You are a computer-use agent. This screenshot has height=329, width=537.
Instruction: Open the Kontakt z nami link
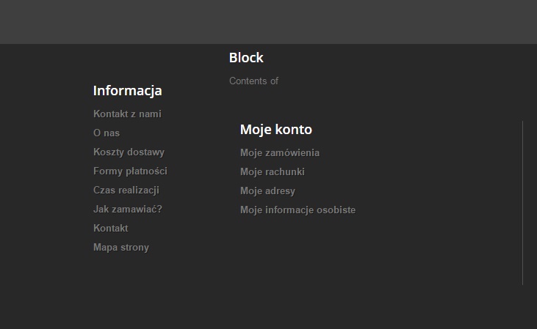(127, 114)
